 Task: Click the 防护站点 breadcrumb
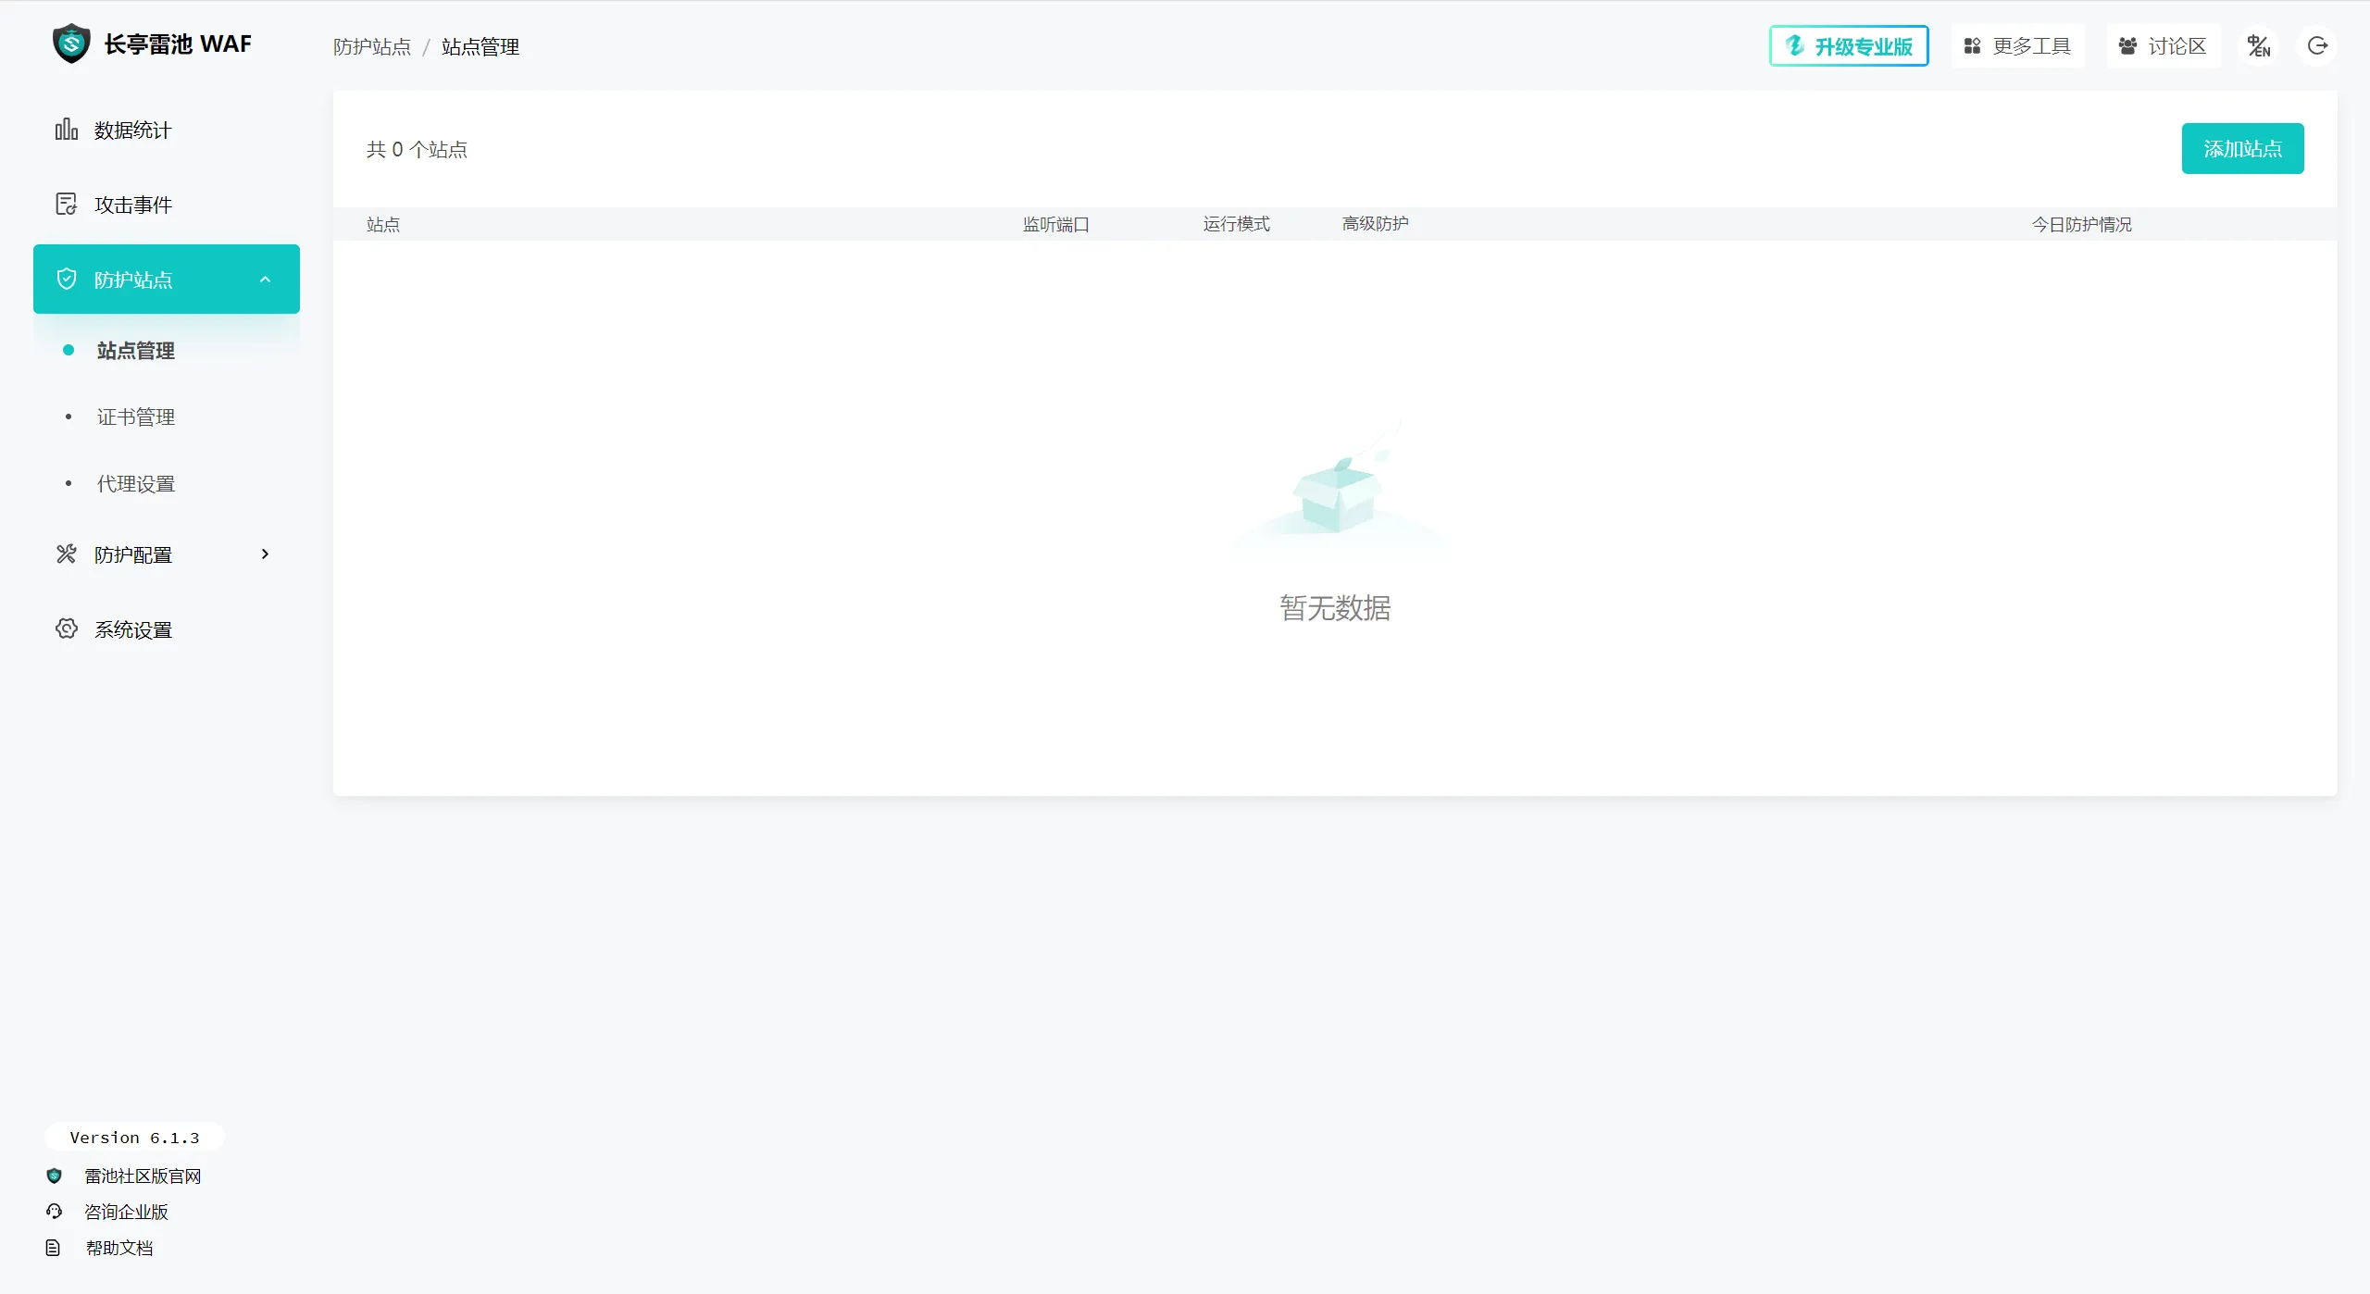[x=372, y=46]
